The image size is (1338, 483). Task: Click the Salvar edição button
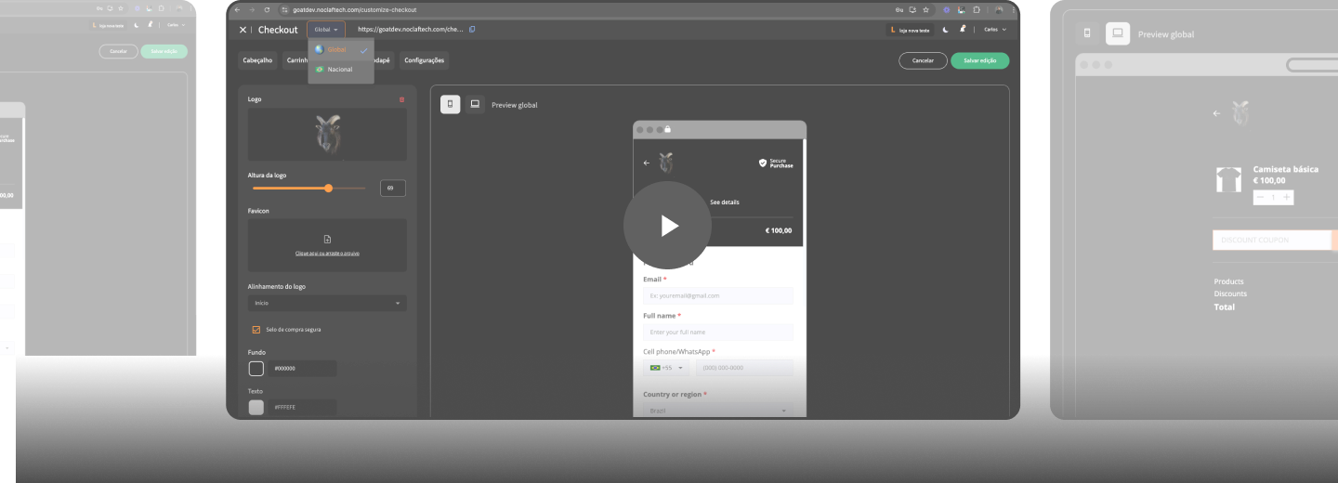979,60
